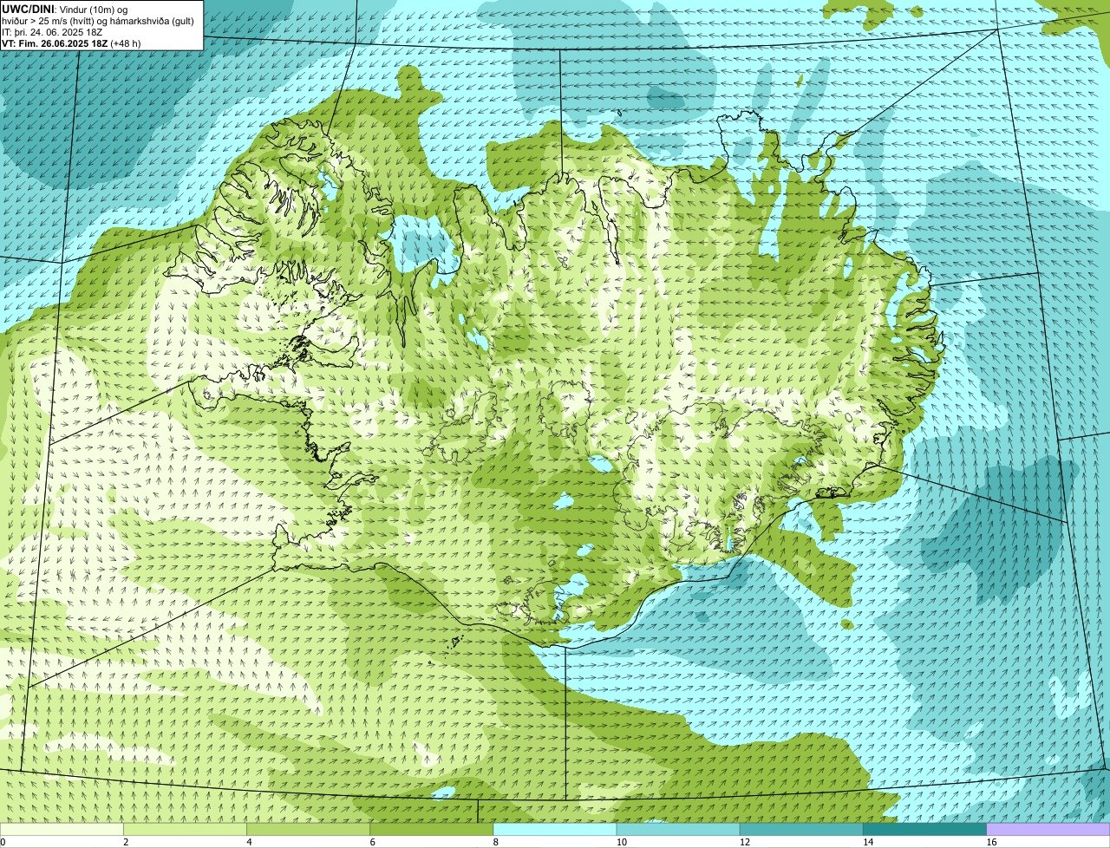Viewport: 1110px width, 848px height.
Task: Click the legend tick label "0"
Action: 3,842
